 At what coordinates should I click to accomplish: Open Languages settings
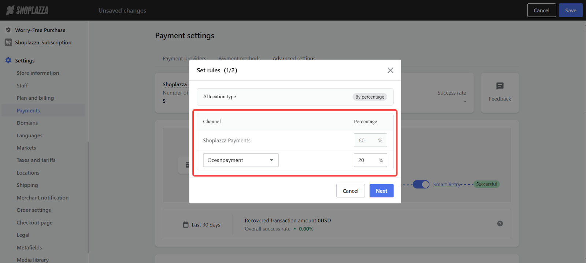[29, 136]
